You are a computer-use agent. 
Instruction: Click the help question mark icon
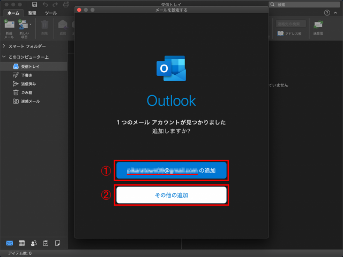coord(327,12)
